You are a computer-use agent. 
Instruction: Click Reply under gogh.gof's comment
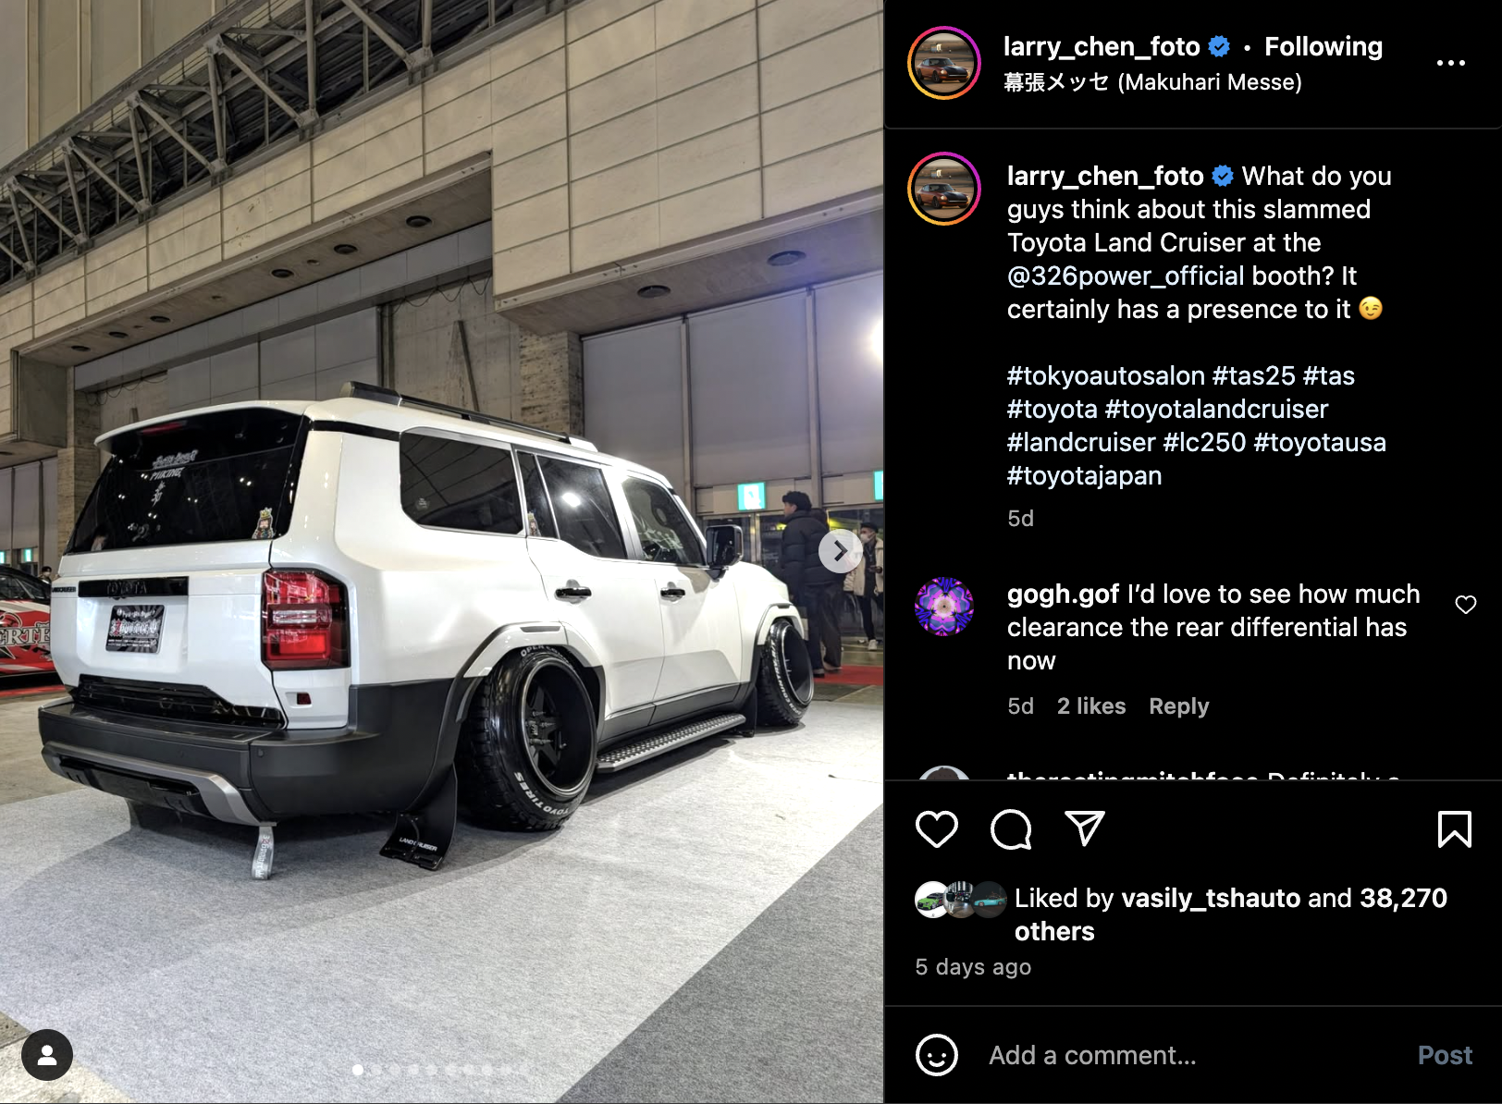[x=1178, y=706]
